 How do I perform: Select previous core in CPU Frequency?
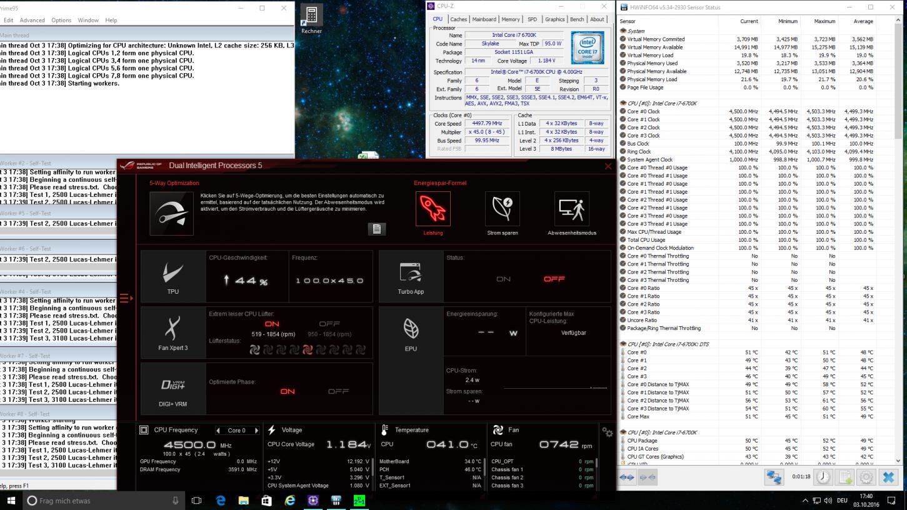(218, 431)
